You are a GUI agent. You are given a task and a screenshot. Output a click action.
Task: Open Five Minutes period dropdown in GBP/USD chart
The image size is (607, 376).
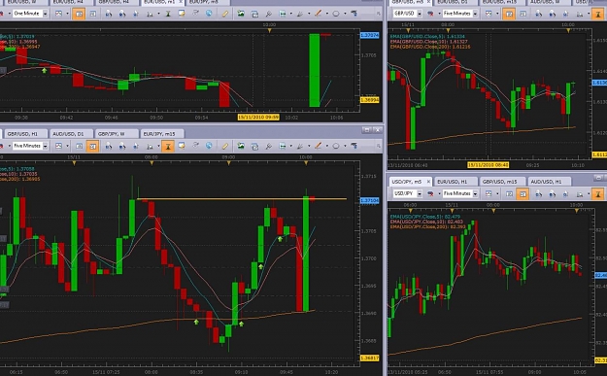(475, 14)
